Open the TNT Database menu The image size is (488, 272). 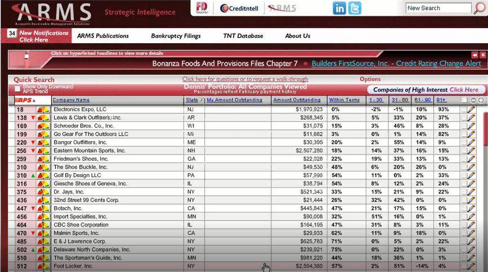[243, 36]
